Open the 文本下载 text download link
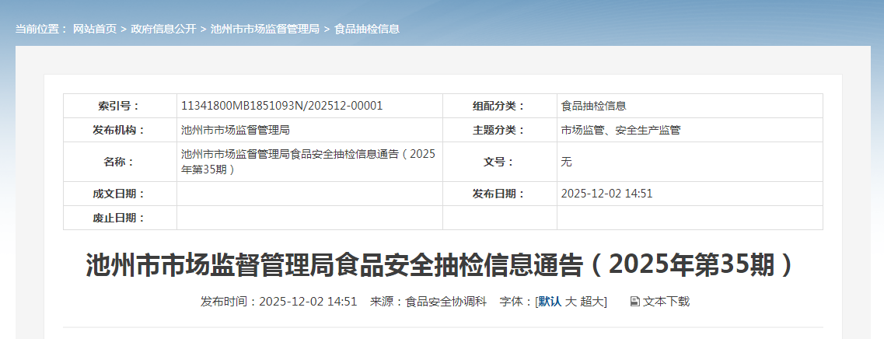The image size is (884, 339). 666,302
